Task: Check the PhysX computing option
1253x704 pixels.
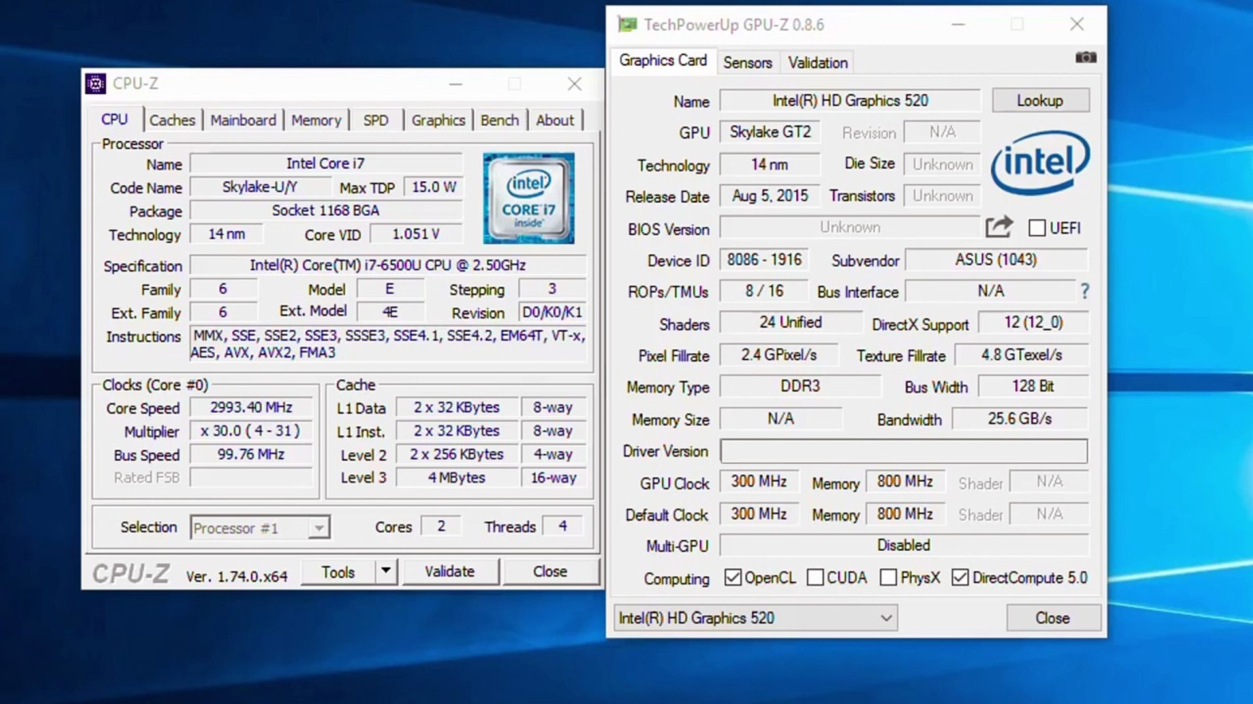Action: pos(888,578)
